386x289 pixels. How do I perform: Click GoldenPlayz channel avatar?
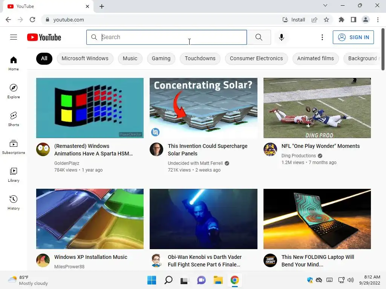click(43, 149)
